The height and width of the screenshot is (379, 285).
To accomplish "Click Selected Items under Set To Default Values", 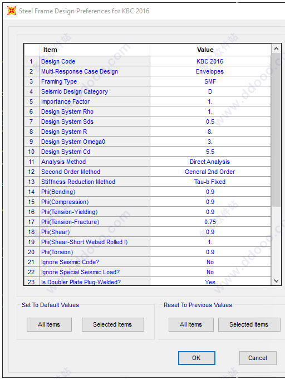I will [112, 324].
